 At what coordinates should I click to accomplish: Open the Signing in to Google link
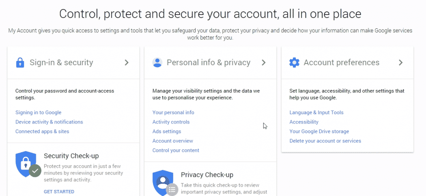[38, 113]
